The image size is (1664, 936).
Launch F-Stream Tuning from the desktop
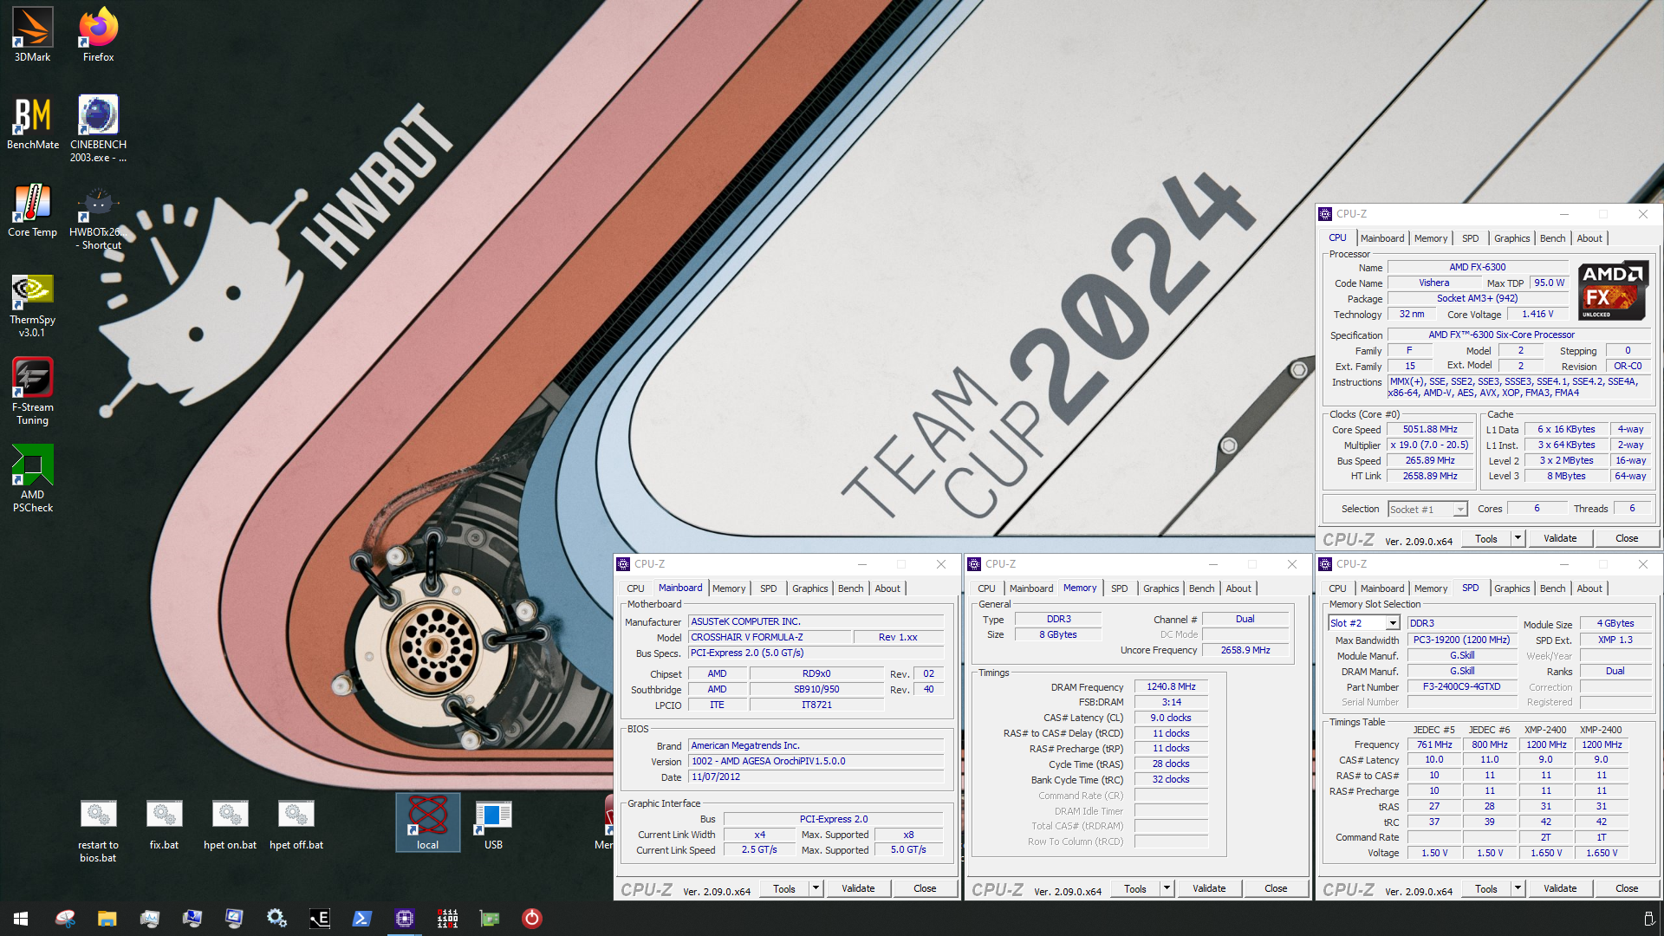click(x=32, y=392)
